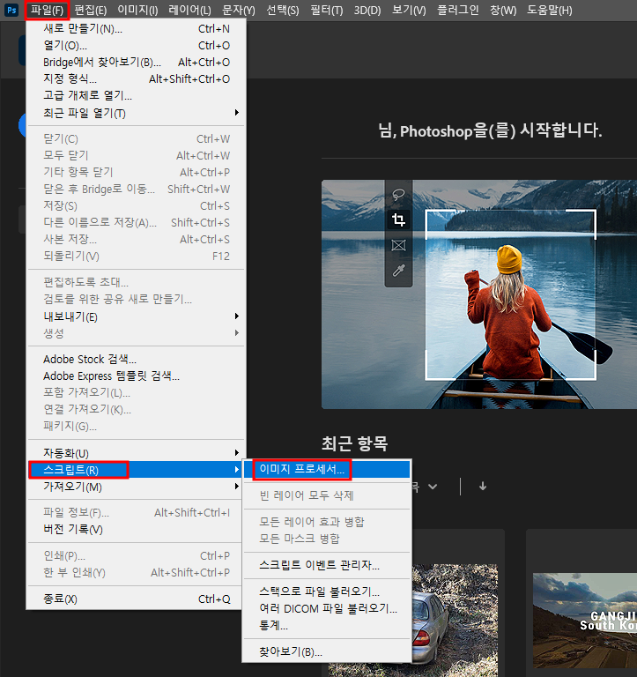Choose 새로 만들기(N)... from the menu
This screenshot has width=637, height=677.
click(x=136, y=29)
